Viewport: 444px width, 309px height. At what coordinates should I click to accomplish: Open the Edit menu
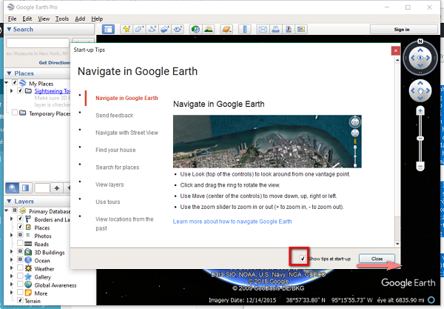tap(27, 19)
